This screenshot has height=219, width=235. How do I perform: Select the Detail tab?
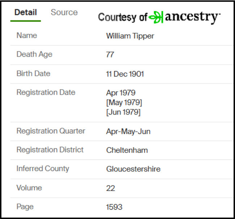click(x=25, y=12)
